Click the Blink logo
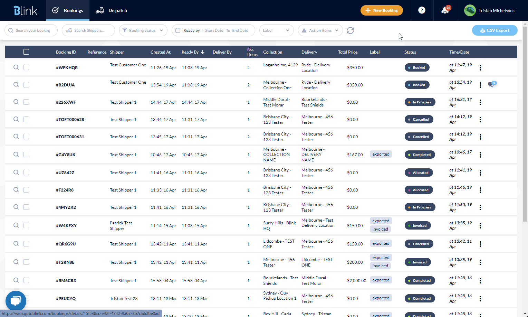Viewport: 528px width, 317px height. (x=25, y=10)
